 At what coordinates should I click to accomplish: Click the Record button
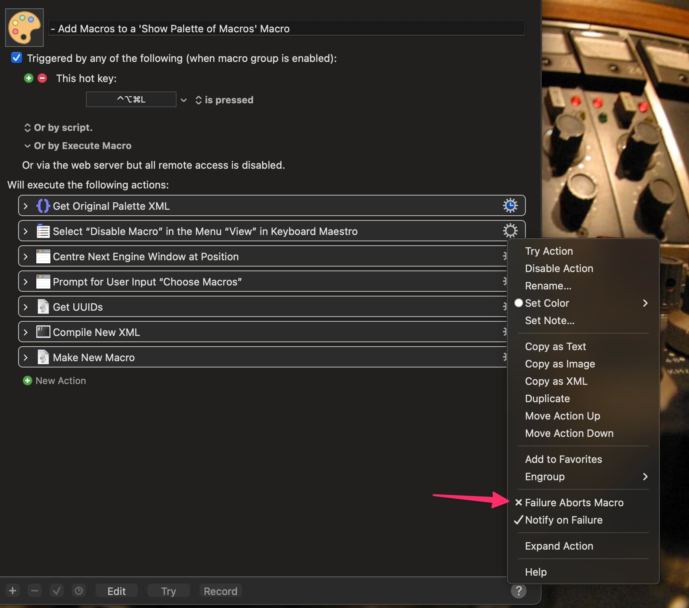coord(220,591)
